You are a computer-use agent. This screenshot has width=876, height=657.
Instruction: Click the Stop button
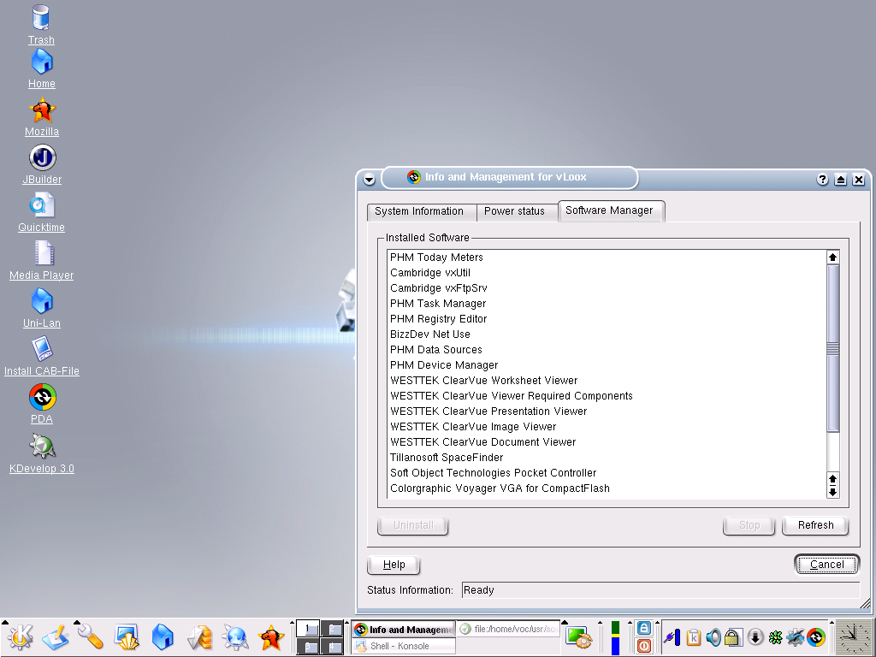pyautogui.click(x=749, y=525)
